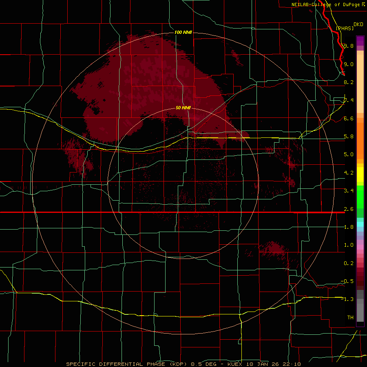Click the TH legend label
The image size is (367, 367).
coord(350,318)
